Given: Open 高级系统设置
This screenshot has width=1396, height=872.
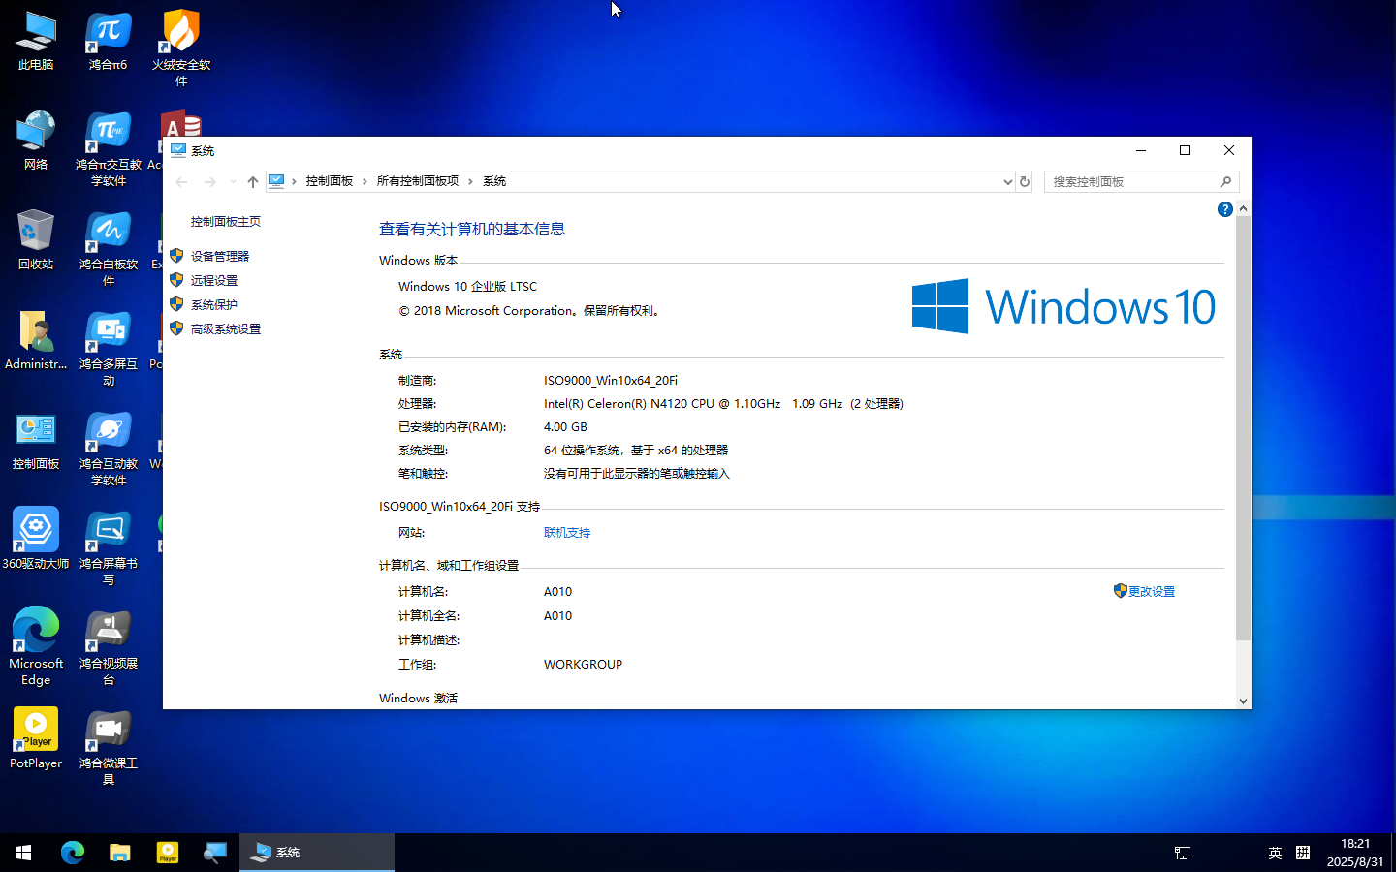Looking at the screenshot, I should [225, 328].
